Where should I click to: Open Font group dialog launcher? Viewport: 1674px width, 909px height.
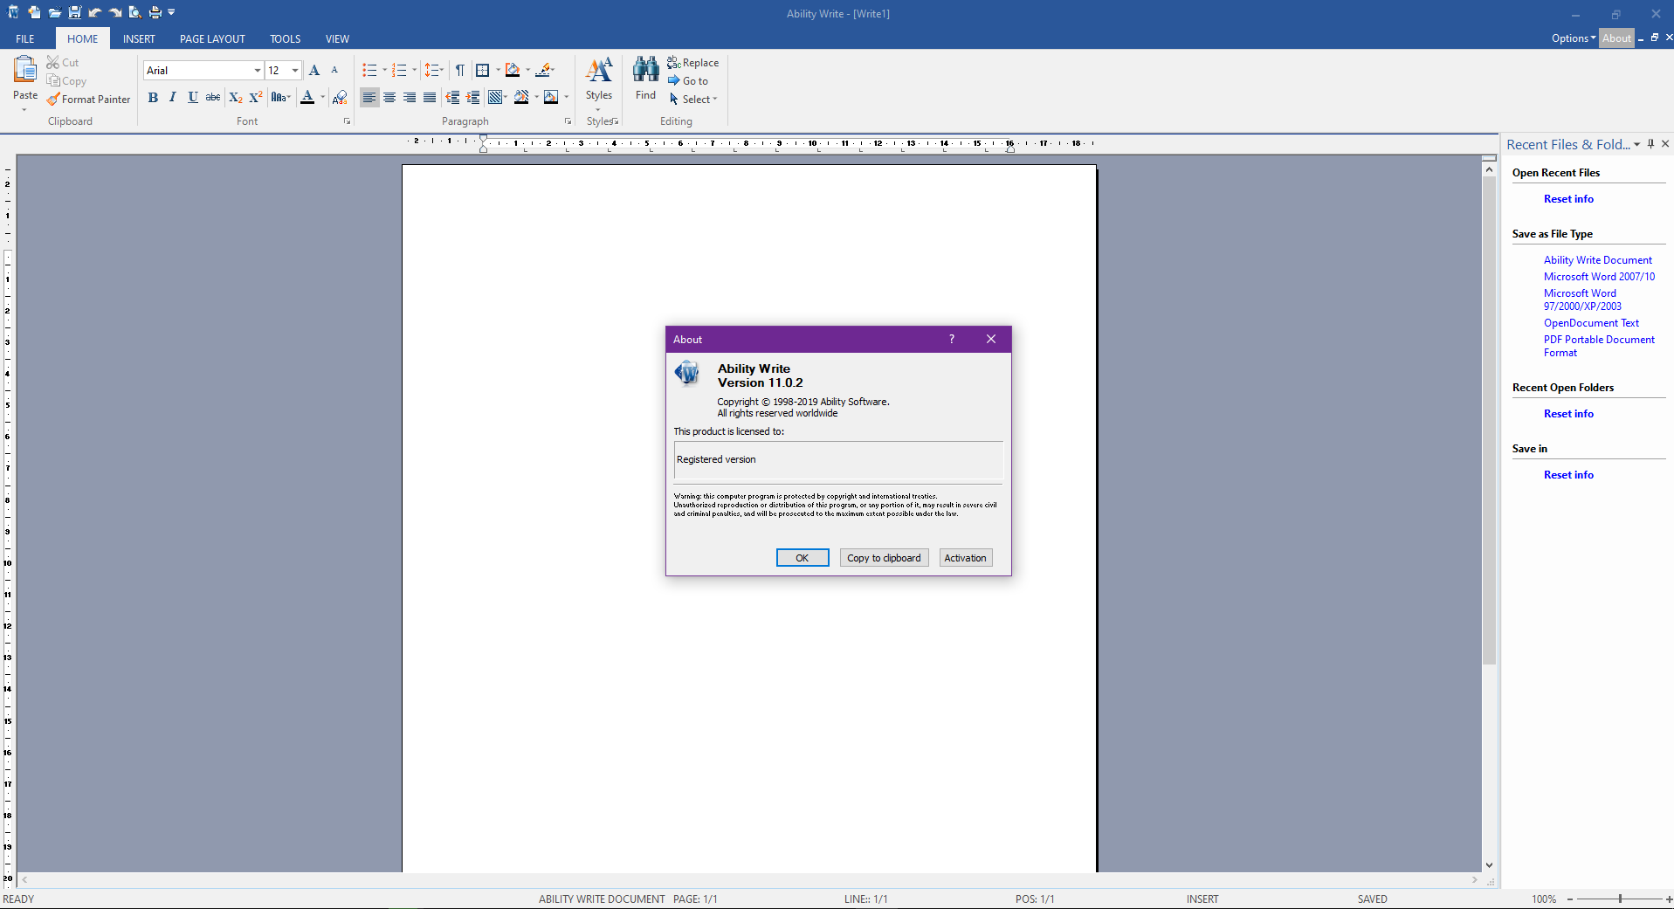tap(347, 121)
